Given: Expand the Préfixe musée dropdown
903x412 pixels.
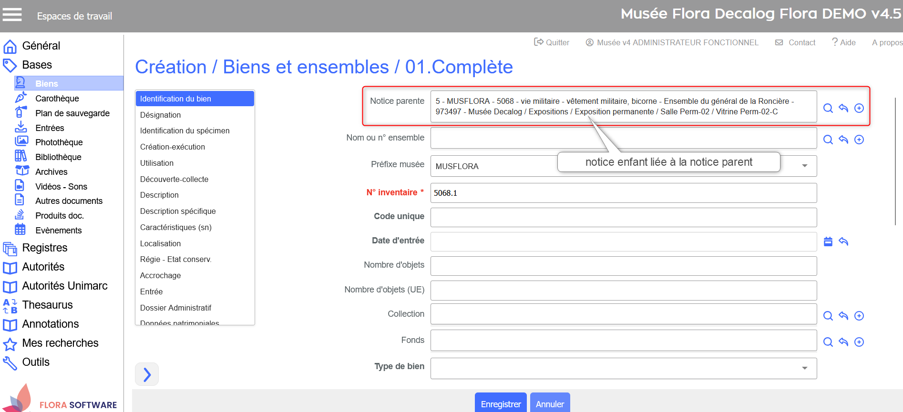Looking at the screenshot, I should click(805, 166).
